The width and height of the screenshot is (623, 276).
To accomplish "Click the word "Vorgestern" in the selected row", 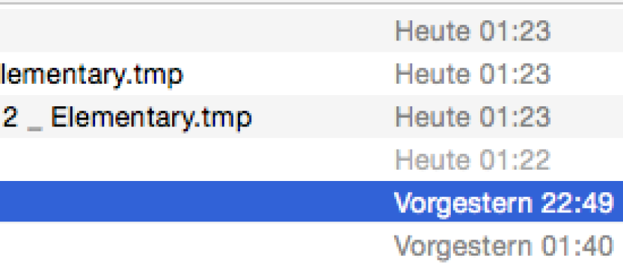I will (463, 204).
